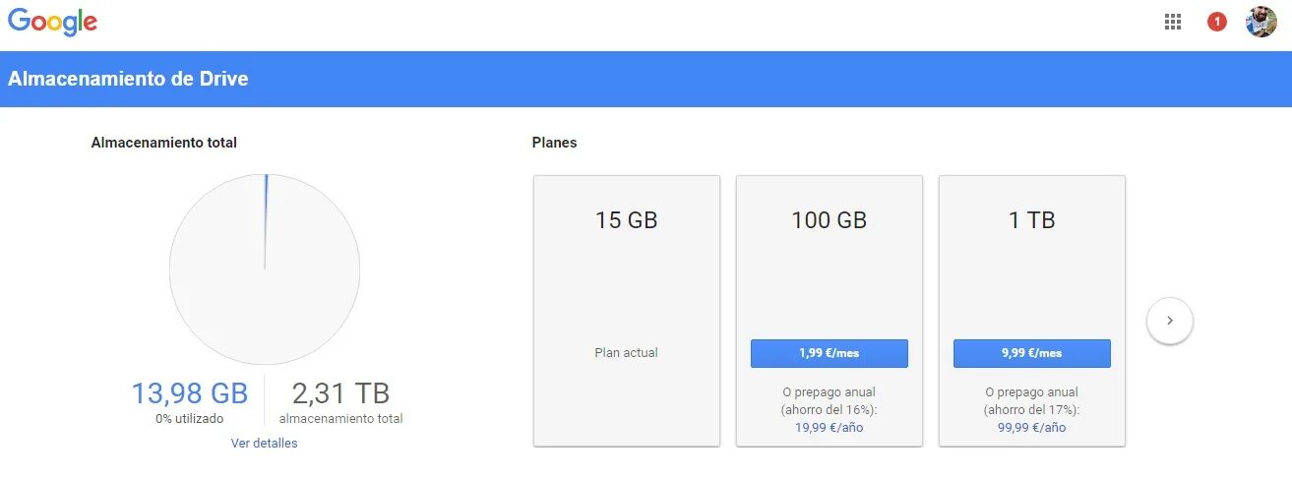Viewport: 1292px width, 479px height.
Task: Click the Plan actual label
Action: [627, 352]
